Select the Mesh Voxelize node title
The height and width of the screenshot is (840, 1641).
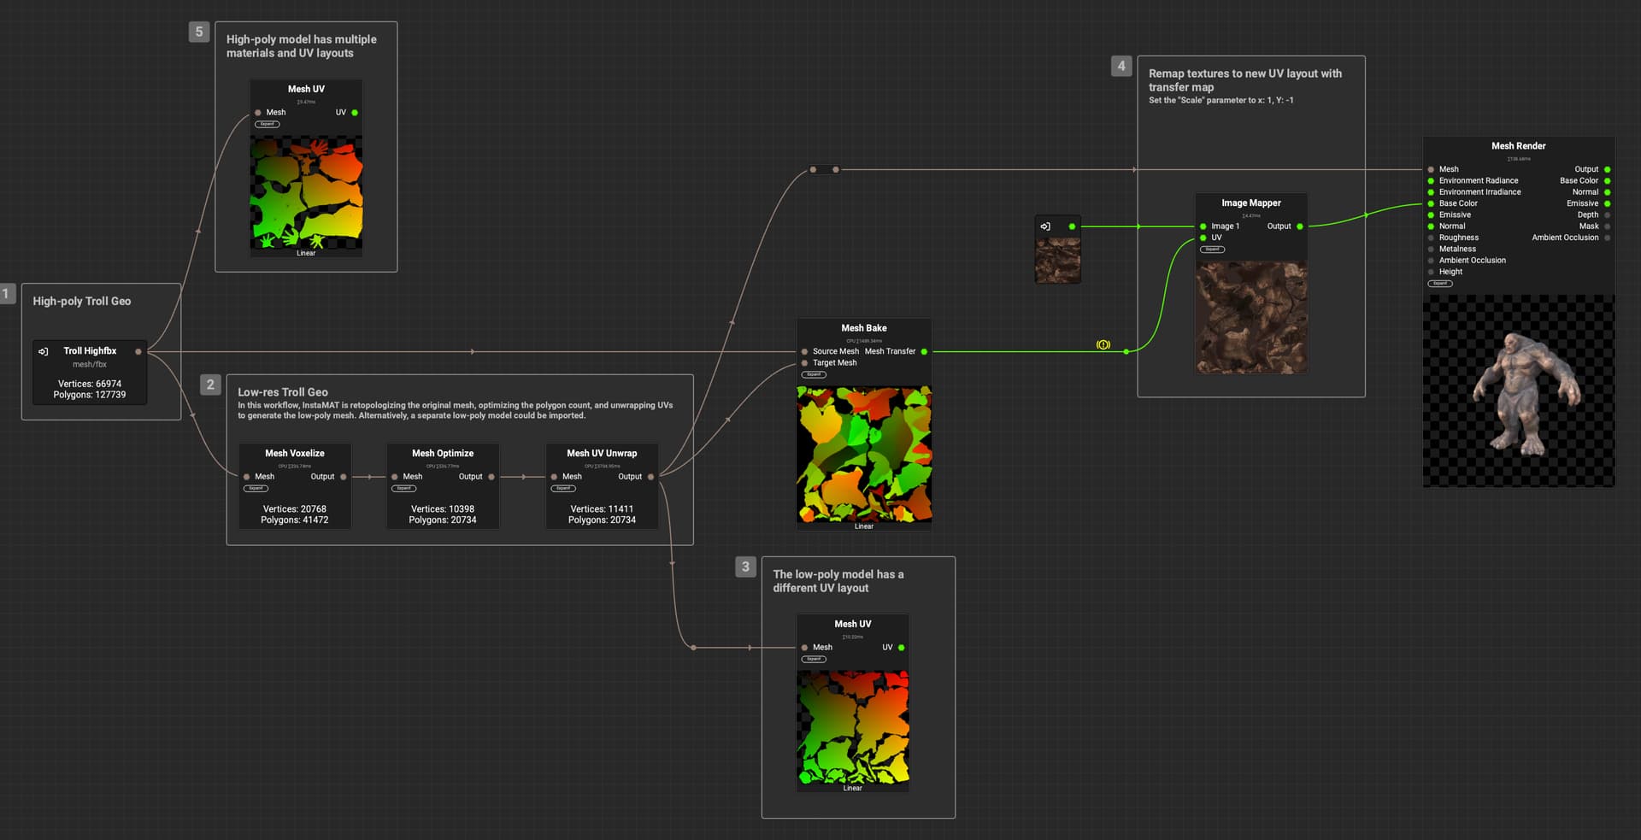coord(294,454)
